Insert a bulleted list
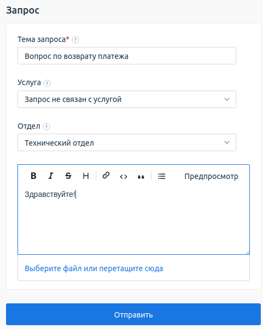Screen dimensions: 263x329 click(162, 176)
